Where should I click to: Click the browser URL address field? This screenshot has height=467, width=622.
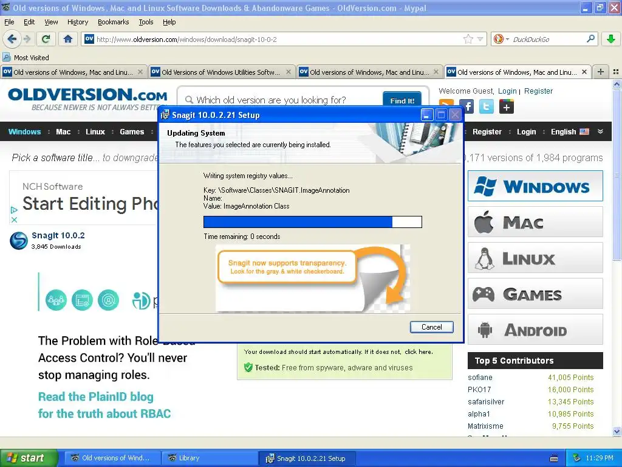coord(278,40)
